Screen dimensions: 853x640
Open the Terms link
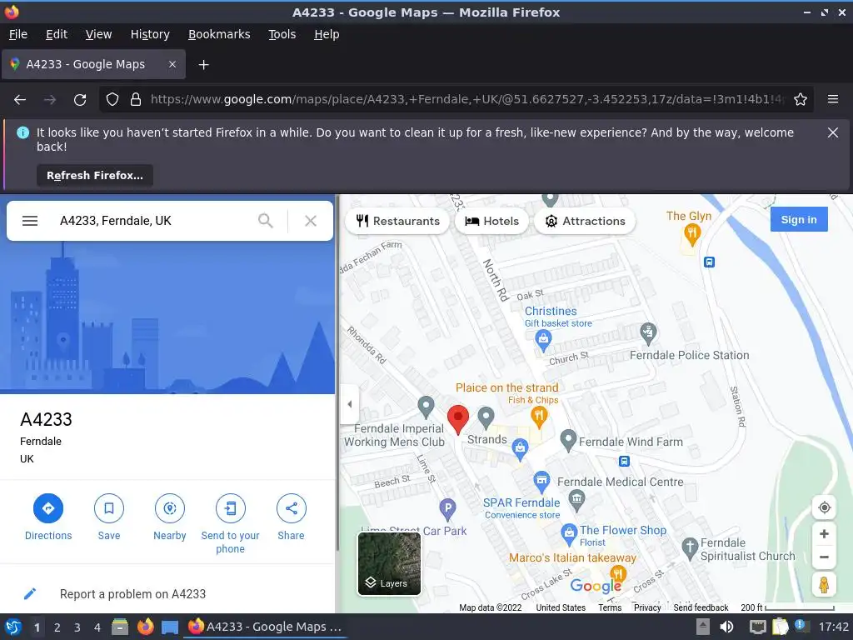pyautogui.click(x=610, y=607)
